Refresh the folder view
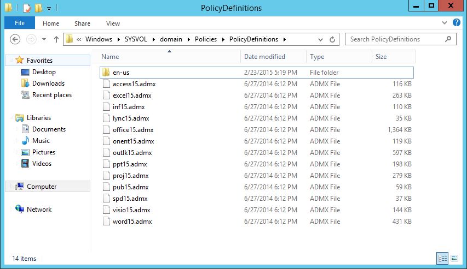Viewport: 467px width, 269px height. (332, 39)
